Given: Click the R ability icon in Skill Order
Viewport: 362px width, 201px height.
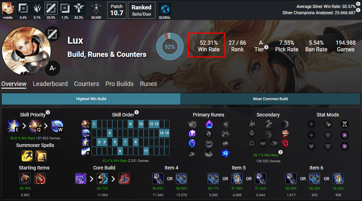Looking at the screenshot, I should pos(85,151).
